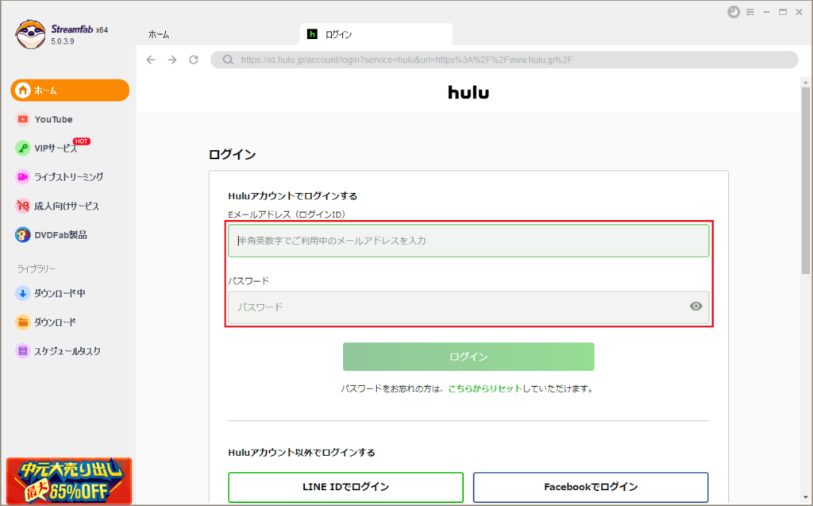Click the green ログイン button
813x506 pixels.
[468, 357]
